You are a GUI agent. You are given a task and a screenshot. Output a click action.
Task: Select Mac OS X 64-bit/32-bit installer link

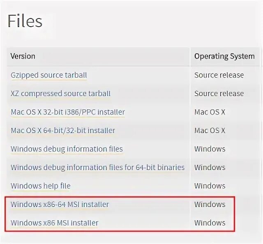pyautogui.click(x=63, y=131)
